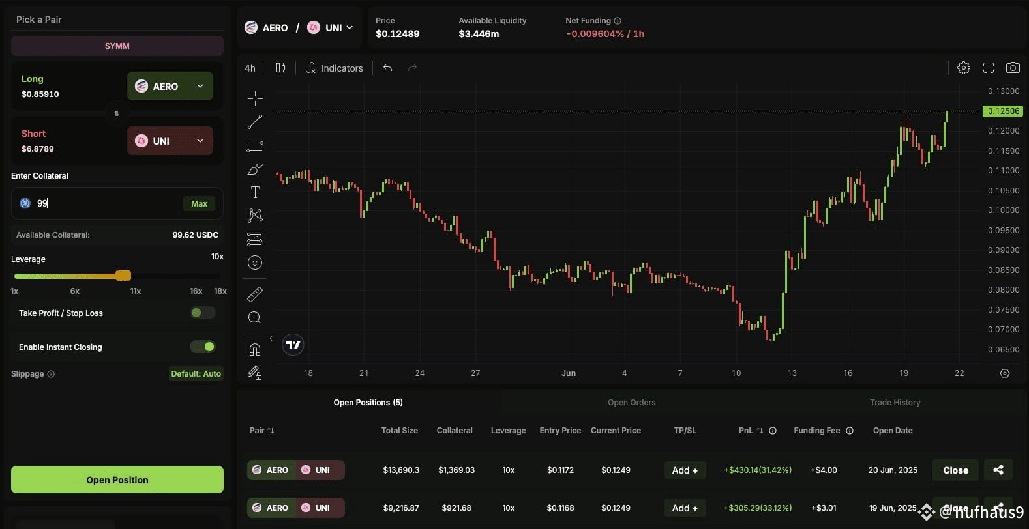Viewport: 1029px width, 529px height.
Task: Disable Enable Instant Closing switch
Action: tap(203, 347)
